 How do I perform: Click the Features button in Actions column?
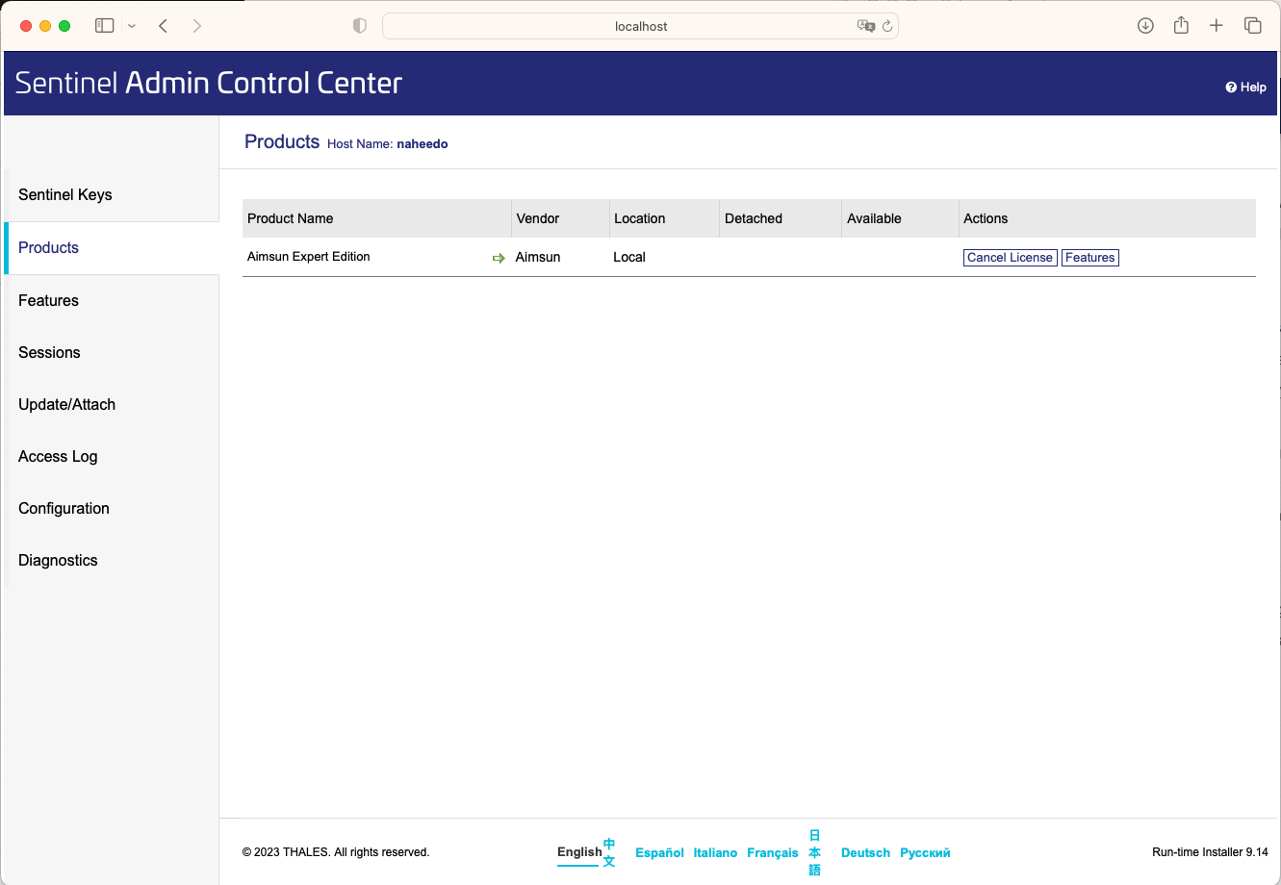click(x=1089, y=258)
